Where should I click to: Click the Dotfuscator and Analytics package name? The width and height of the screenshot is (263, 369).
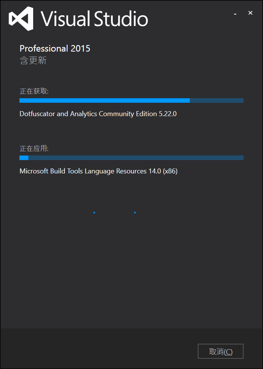pyautogui.click(x=98, y=114)
